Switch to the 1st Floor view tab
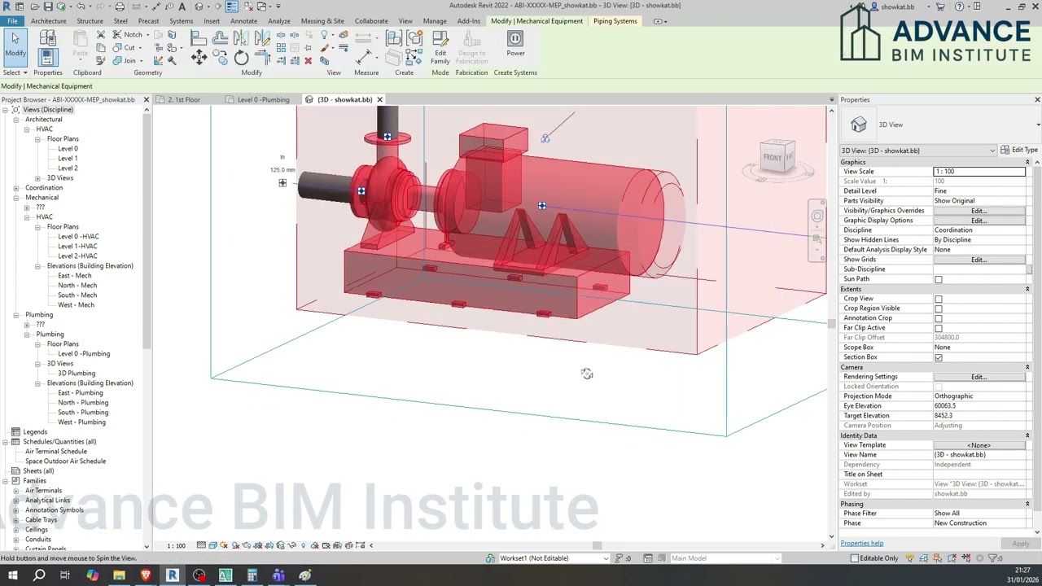Image resolution: width=1042 pixels, height=586 pixels. [185, 99]
